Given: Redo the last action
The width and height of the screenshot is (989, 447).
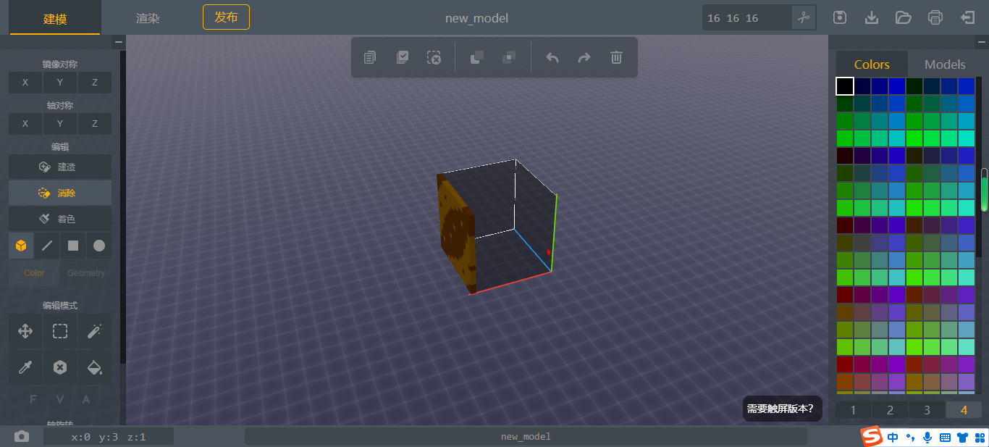Looking at the screenshot, I should (584, 57).
